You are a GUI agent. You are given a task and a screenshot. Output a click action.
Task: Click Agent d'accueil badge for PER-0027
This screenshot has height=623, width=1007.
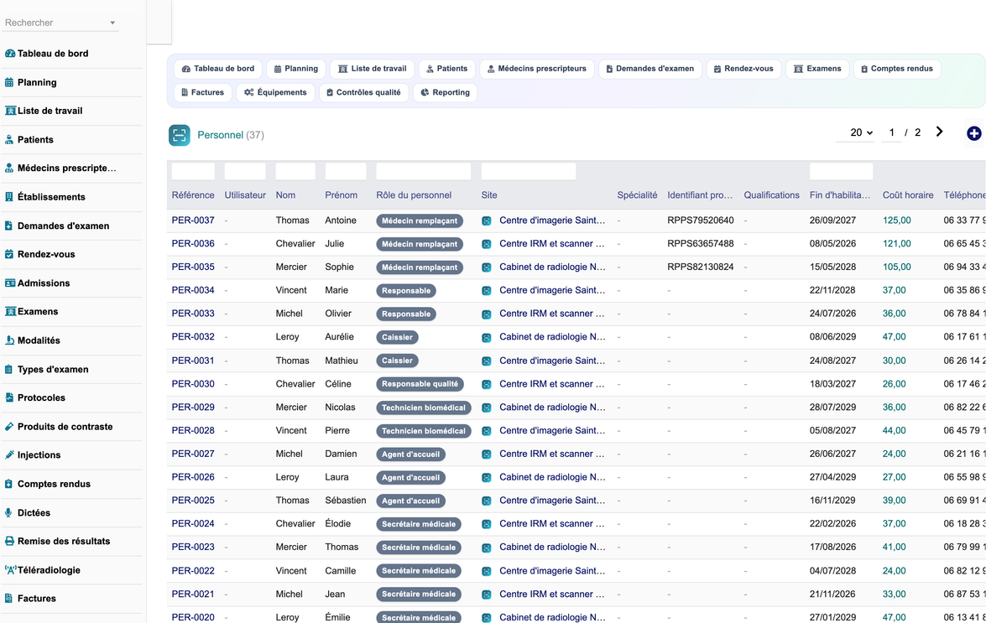410,454
